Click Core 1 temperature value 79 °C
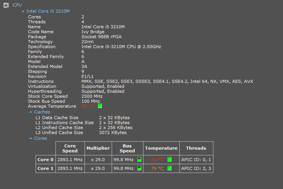The height and width of the screenshot is (189, 283). [x=158, y=168]
